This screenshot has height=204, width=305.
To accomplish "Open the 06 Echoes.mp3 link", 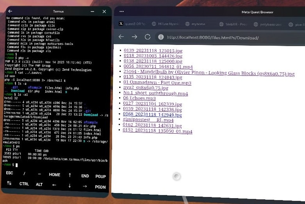I will [139, 98].
